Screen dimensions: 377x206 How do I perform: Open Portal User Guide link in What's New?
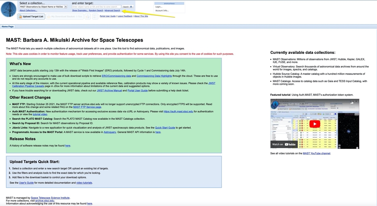[138, 91]
